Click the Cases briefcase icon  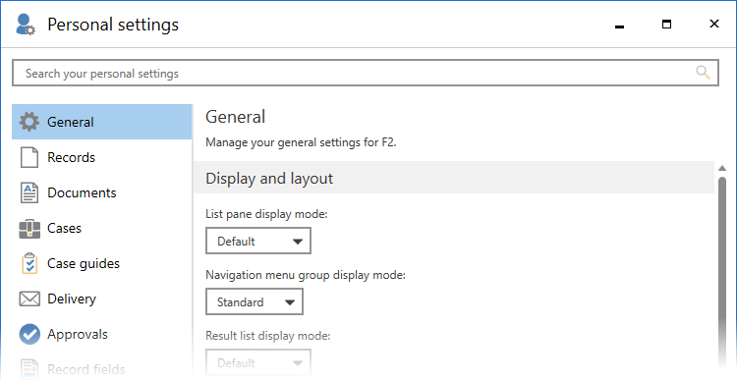point(29,229)
